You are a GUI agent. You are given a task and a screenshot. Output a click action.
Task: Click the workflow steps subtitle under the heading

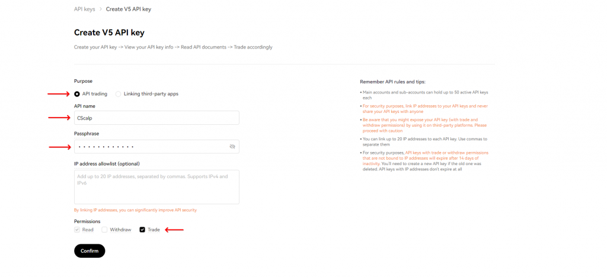coord(173,47)
